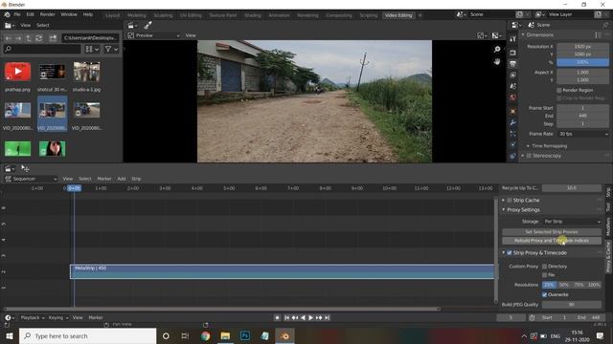This screenshot has width=613, height=344.
Task: Select the annotate pencil tool in preview header
Action: 148,26
